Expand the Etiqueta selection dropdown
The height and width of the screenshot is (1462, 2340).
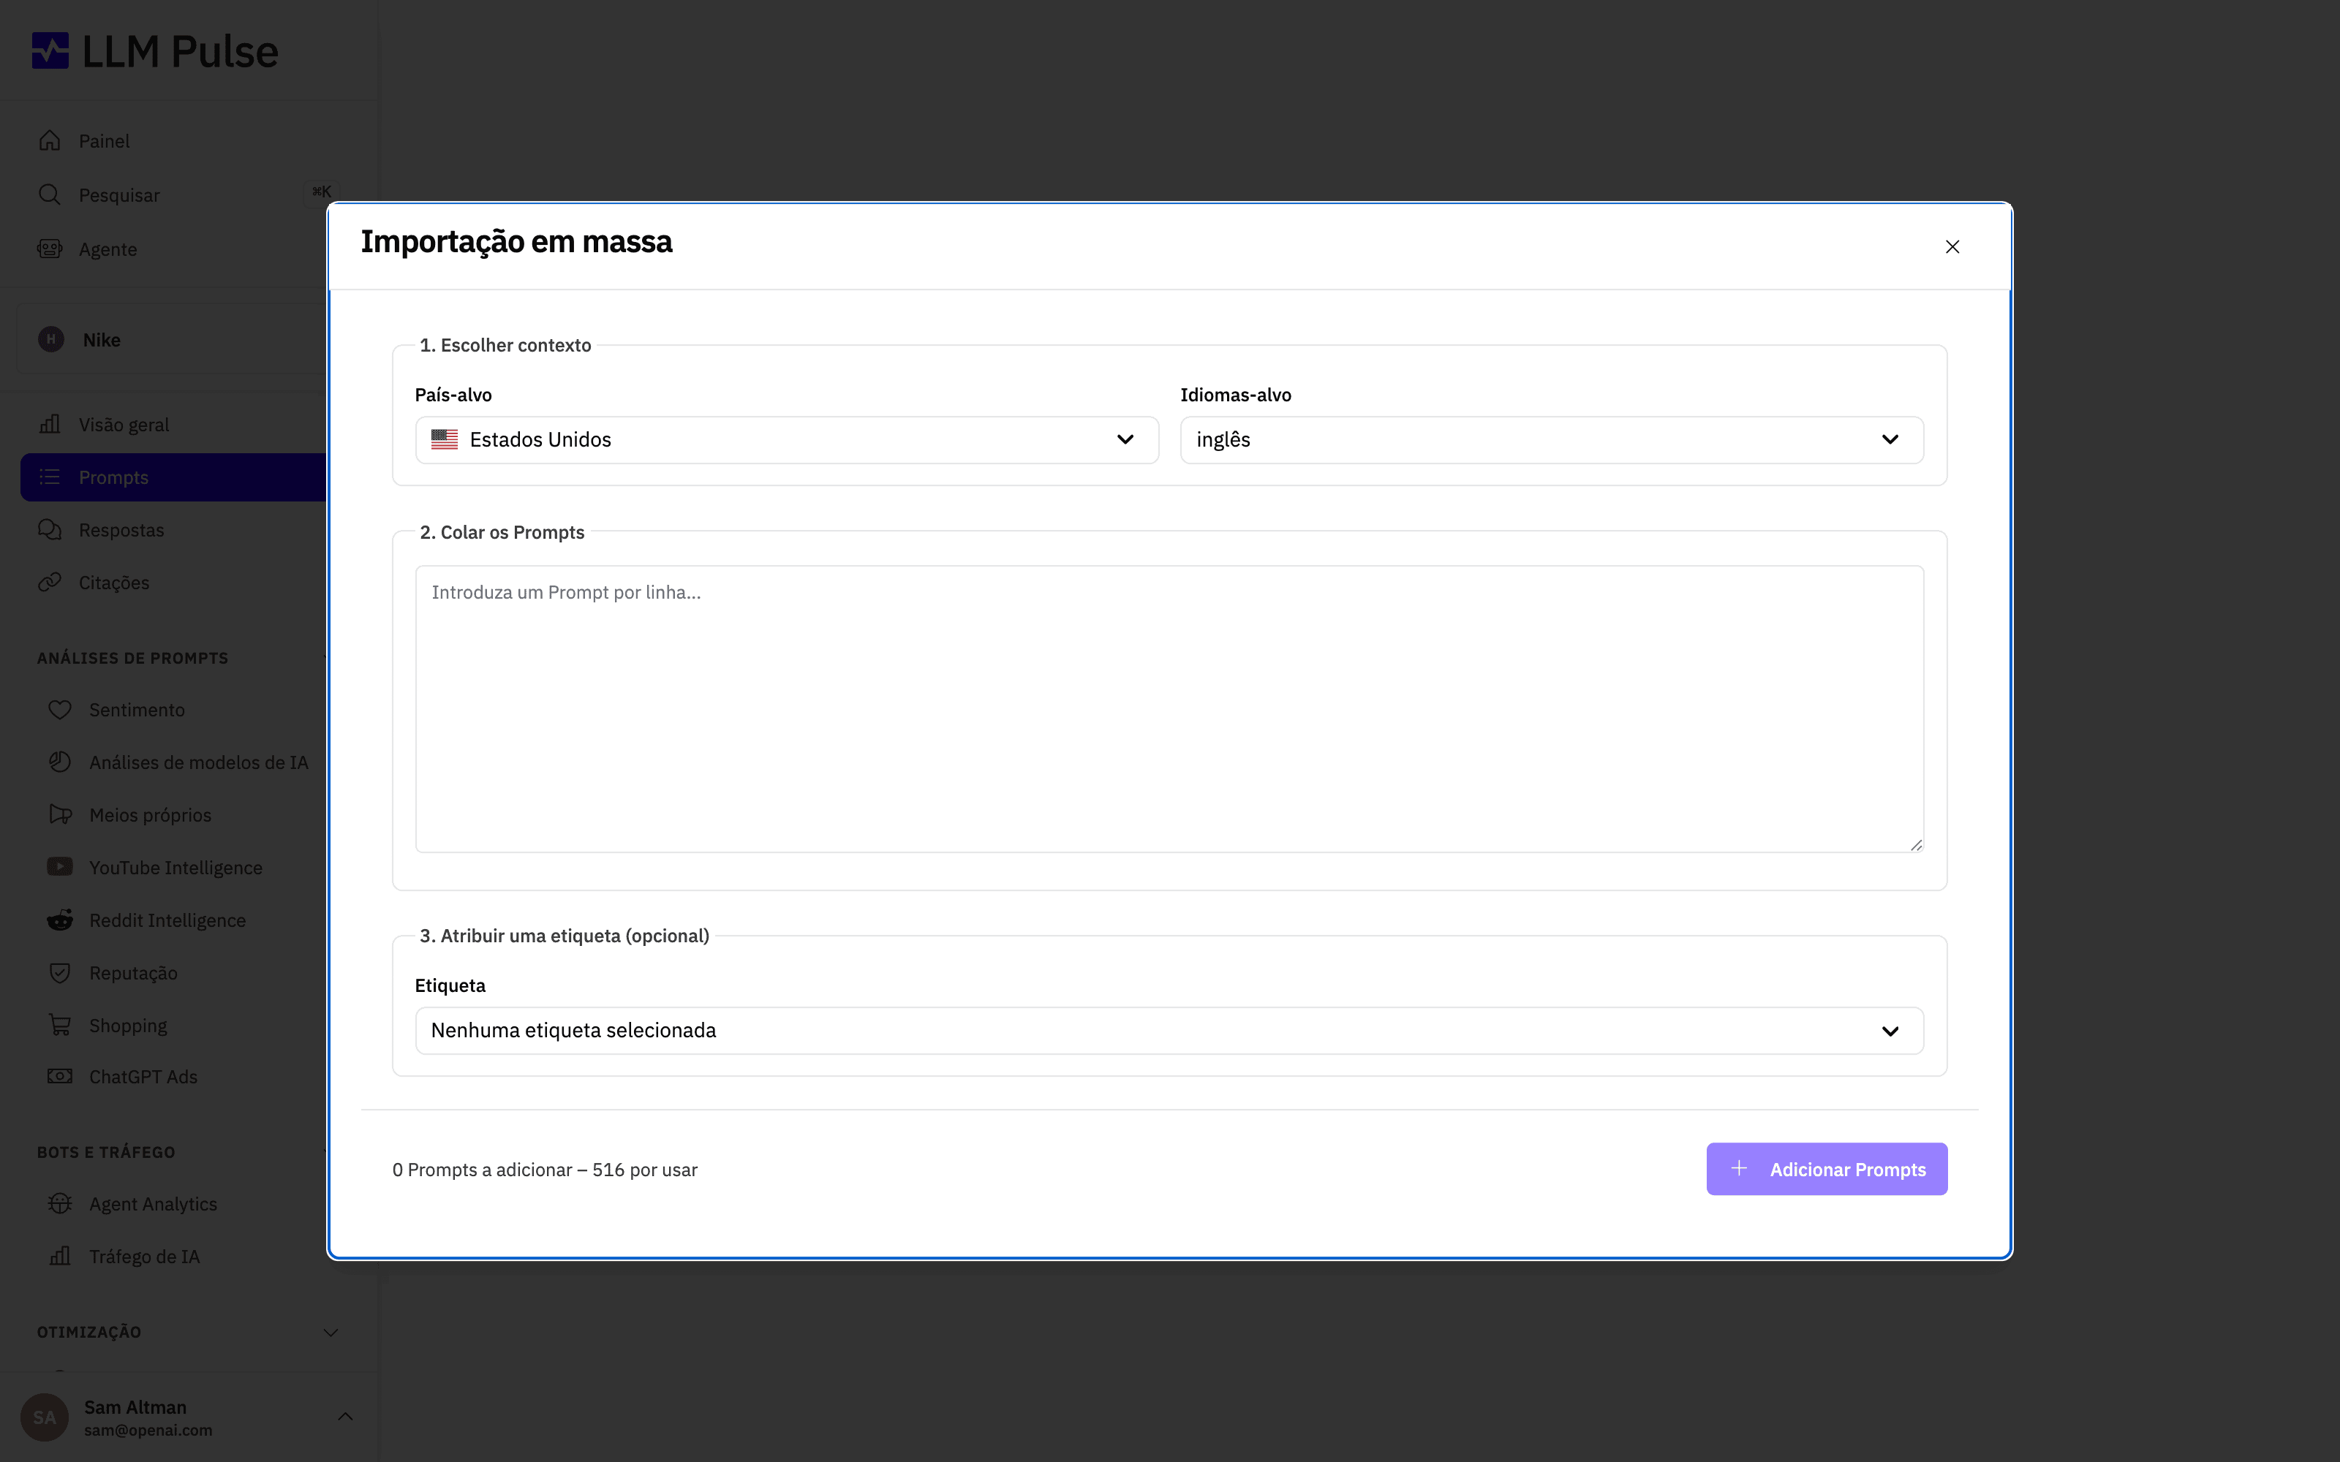(x=1169, y=1031)
